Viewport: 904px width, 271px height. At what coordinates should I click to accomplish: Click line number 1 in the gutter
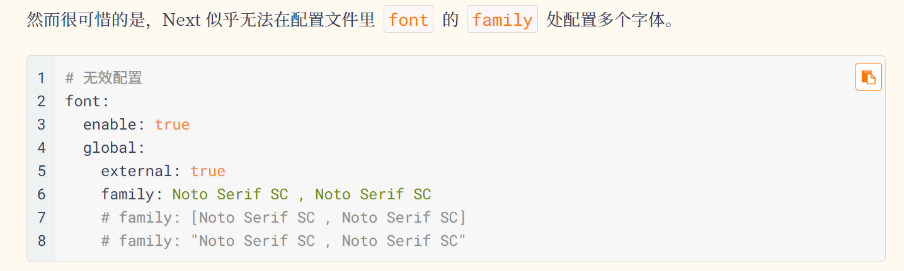click(42, 78)
